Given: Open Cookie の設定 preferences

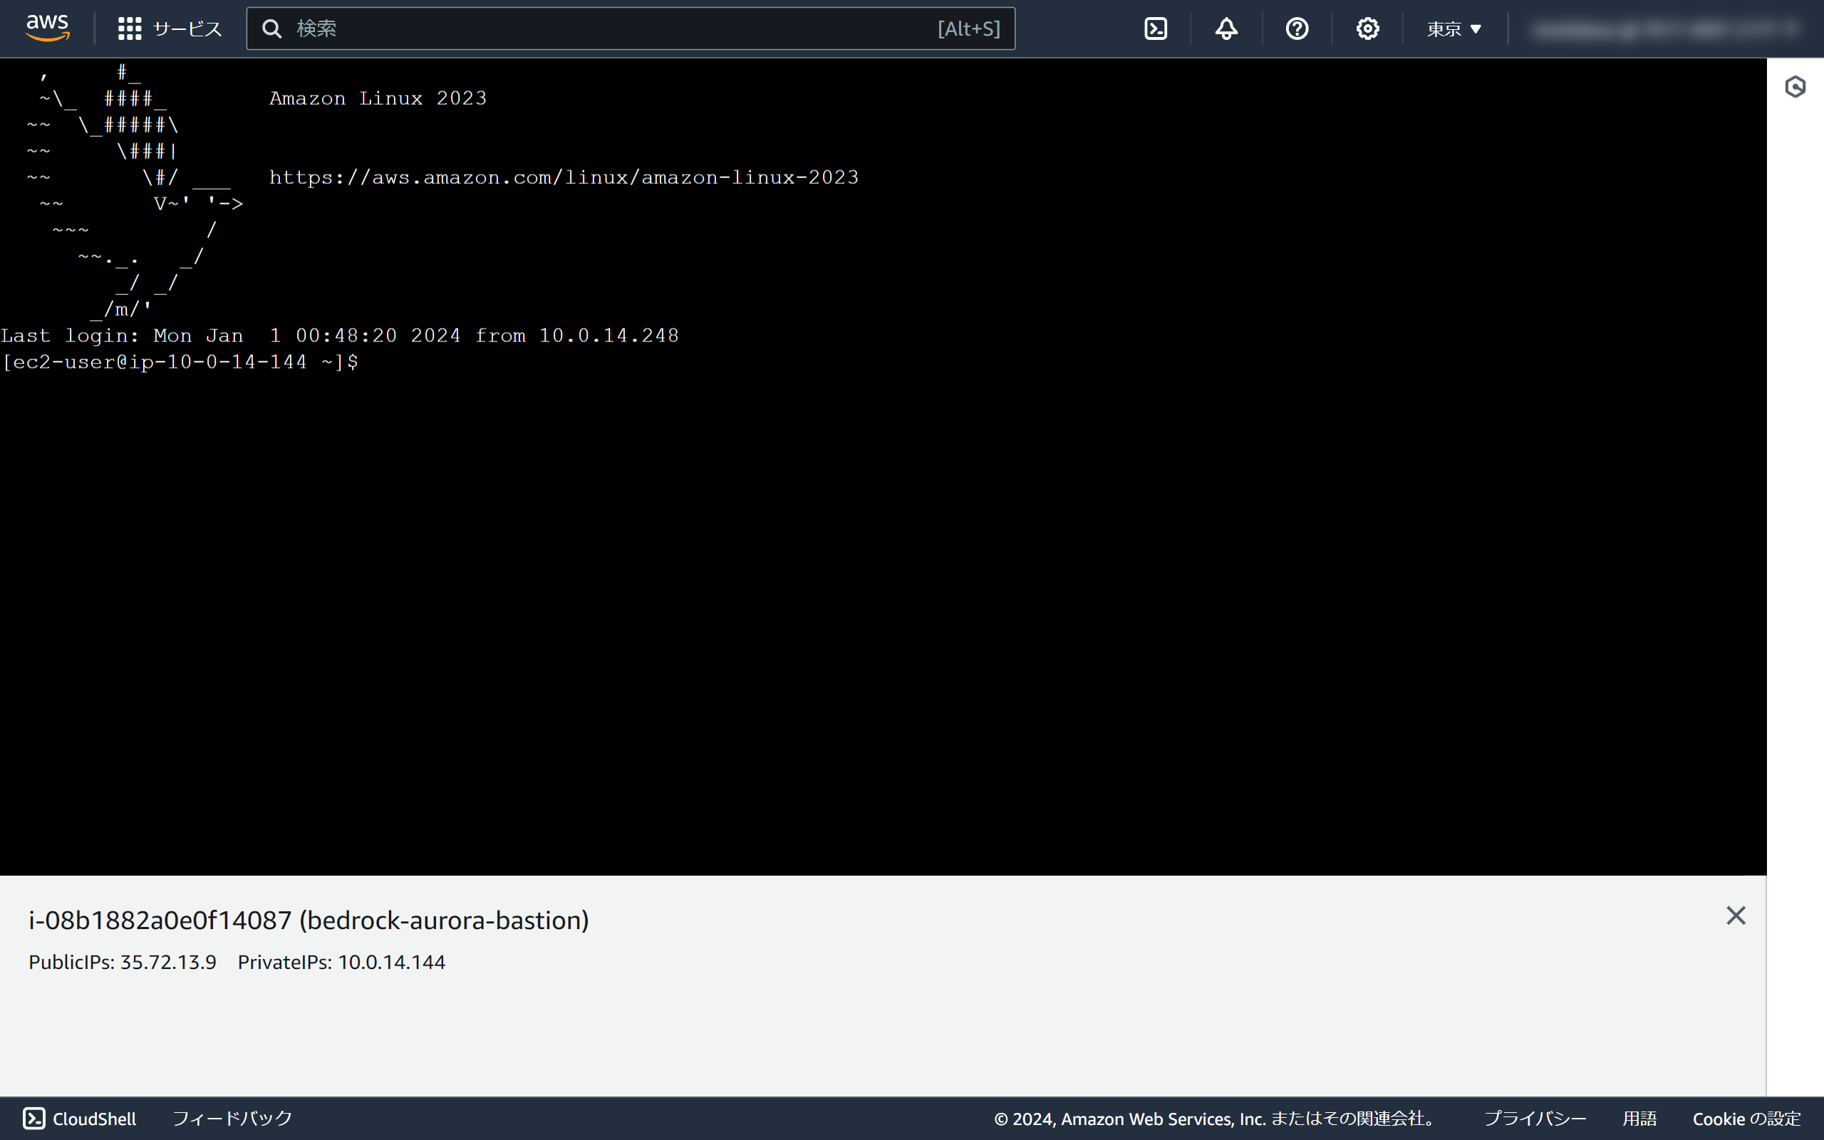Looking at the screenshot, I should pyautogui.click(x=1746, y=1118).
